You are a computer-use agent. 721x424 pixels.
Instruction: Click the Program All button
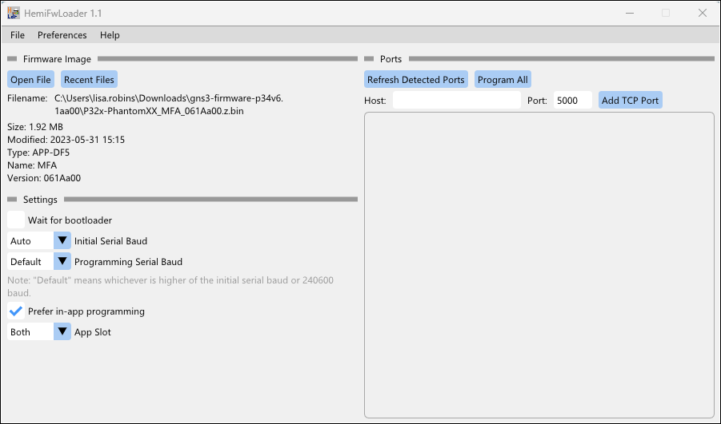(x=503, y=80)
